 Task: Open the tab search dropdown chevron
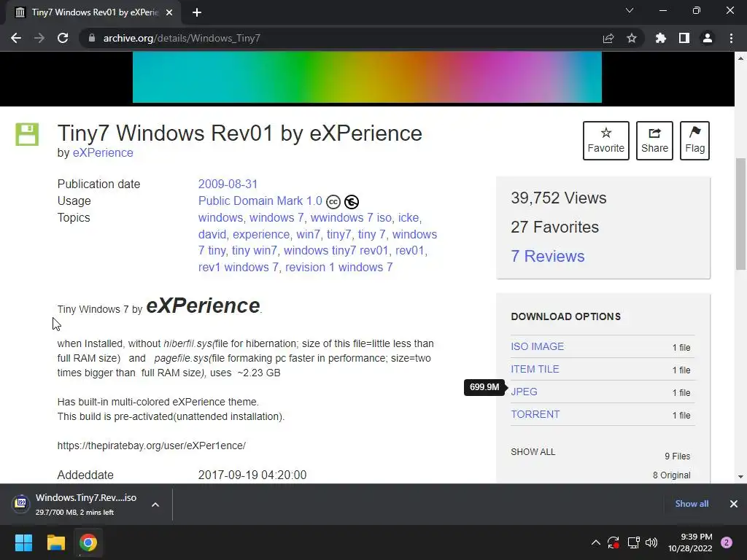pos(630,10)
